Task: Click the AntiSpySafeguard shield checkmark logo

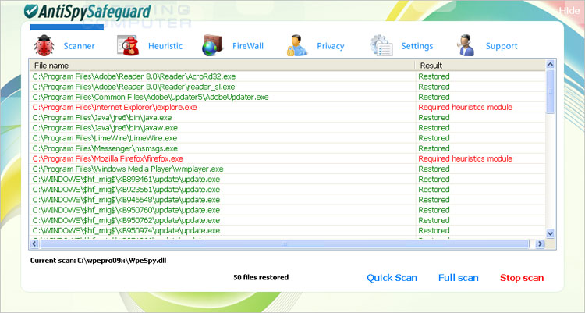Action: point(31,11)
